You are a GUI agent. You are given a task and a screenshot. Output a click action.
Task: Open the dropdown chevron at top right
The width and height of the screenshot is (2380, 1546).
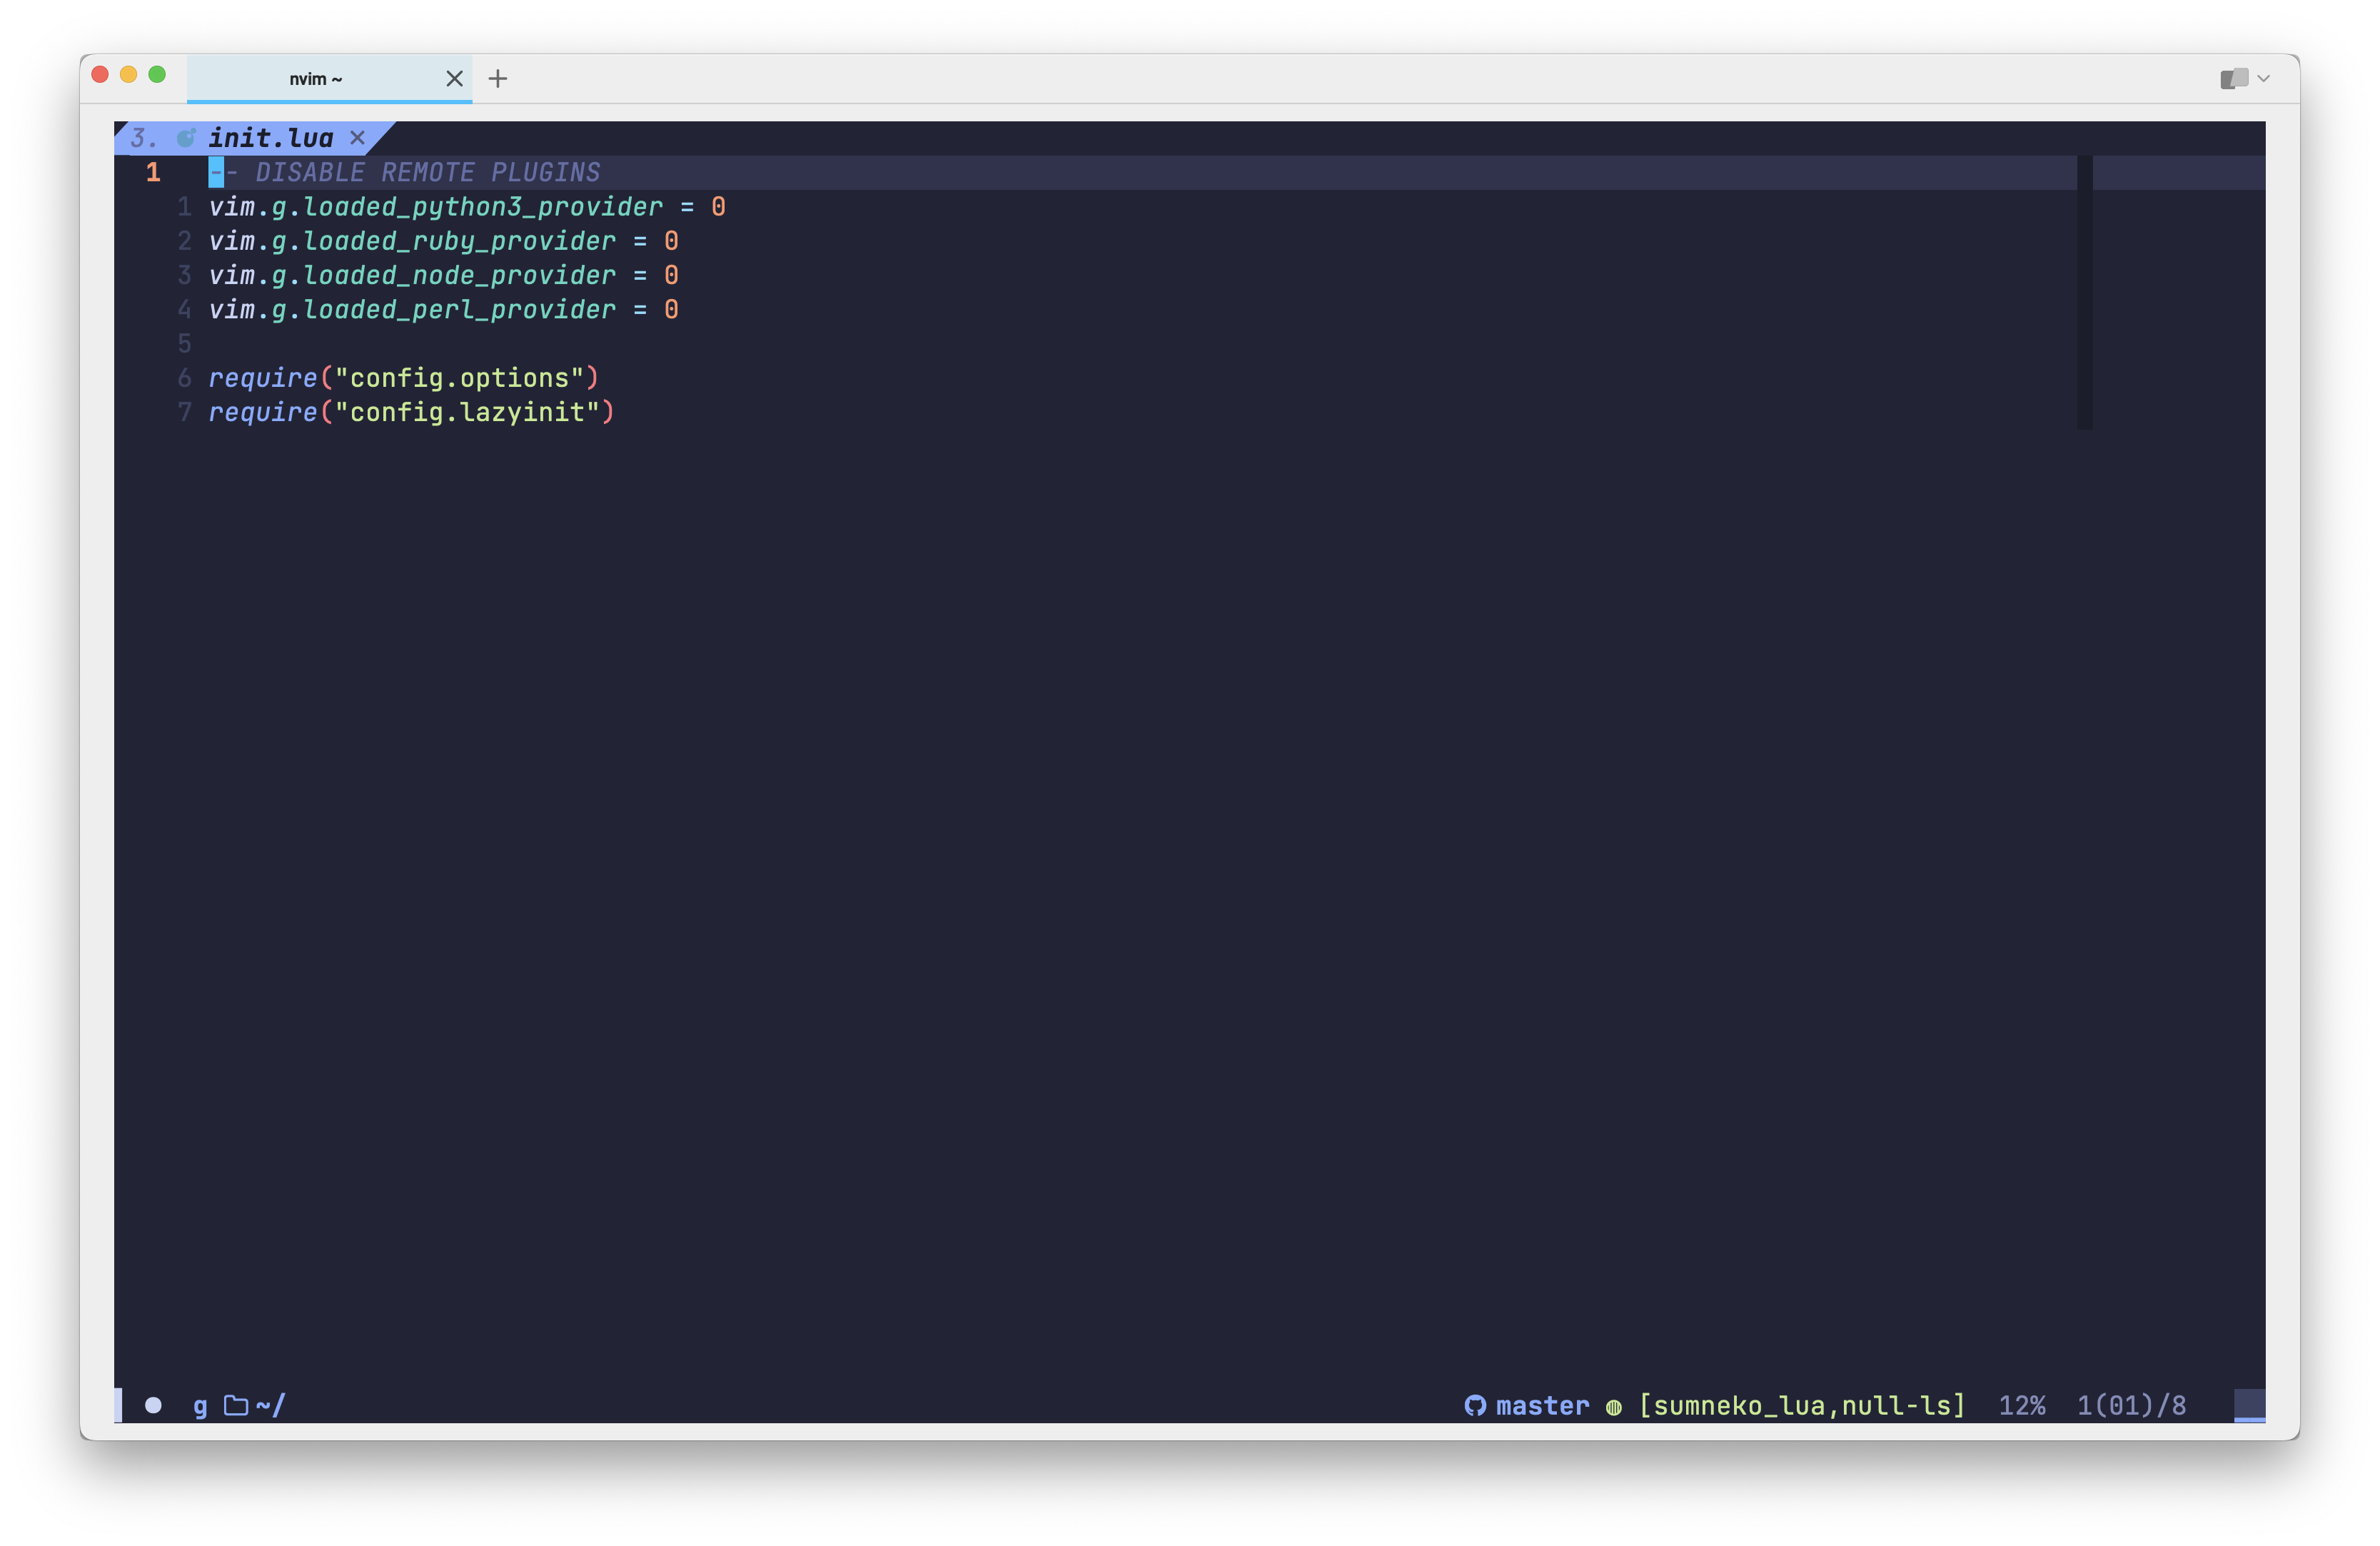pyautogui.click(x=2264, y=77)
